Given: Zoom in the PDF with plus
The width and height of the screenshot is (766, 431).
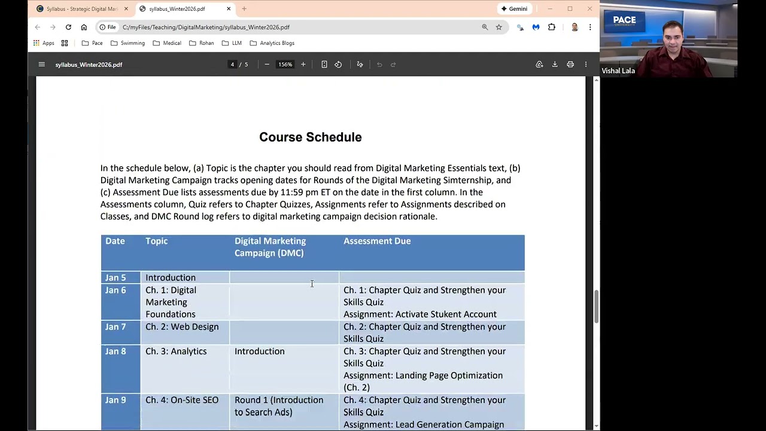Looking at the screenshot, I should [x=303, y=65].
